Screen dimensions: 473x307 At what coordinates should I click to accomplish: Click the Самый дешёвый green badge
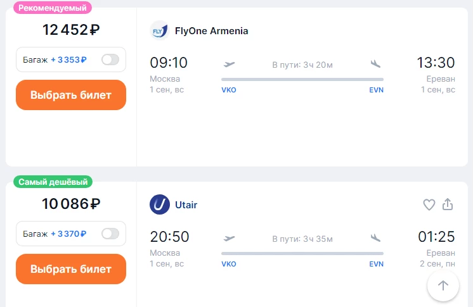tap(53, 182)
